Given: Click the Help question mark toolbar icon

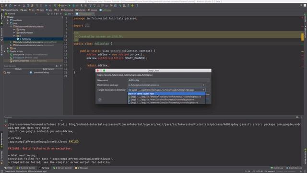Looking at the screenshot, I should point(137,5).
